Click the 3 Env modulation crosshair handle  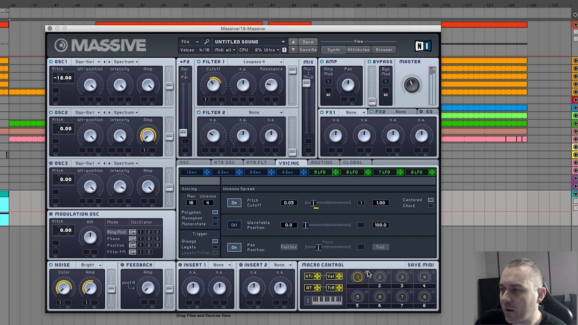click(272, 172)
